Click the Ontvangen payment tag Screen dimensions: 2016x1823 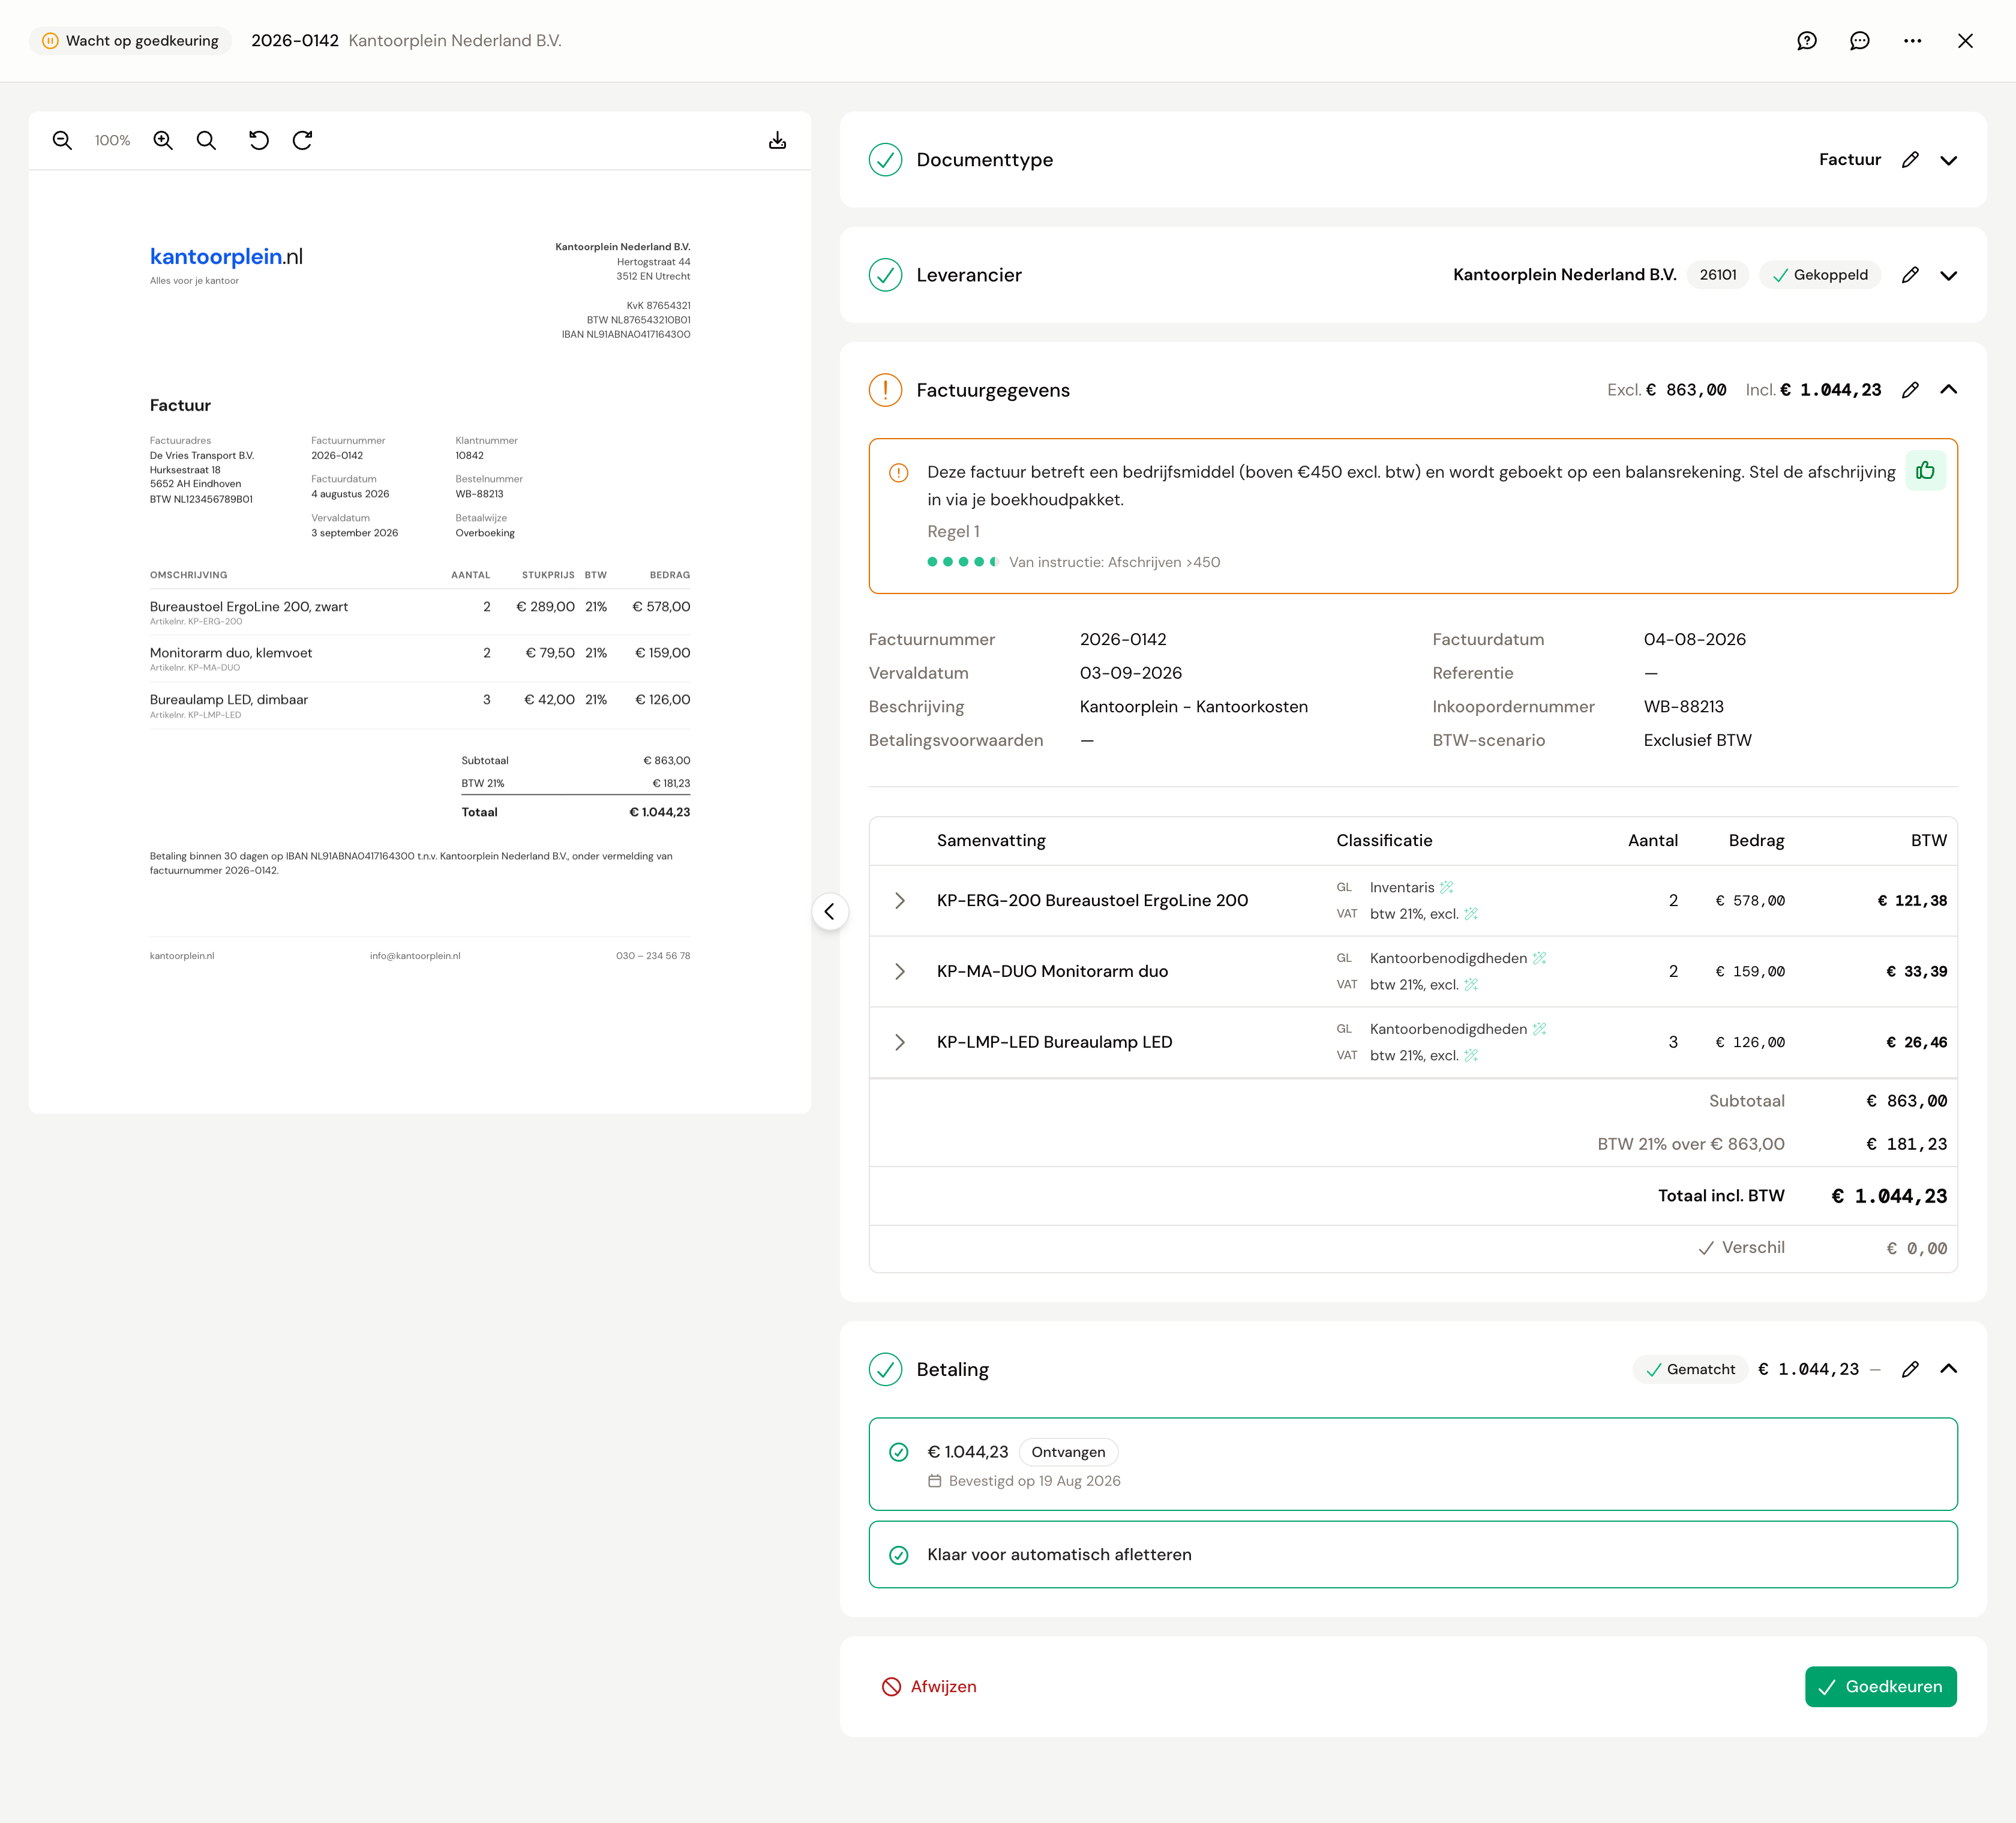(x=1068, y=1452)
